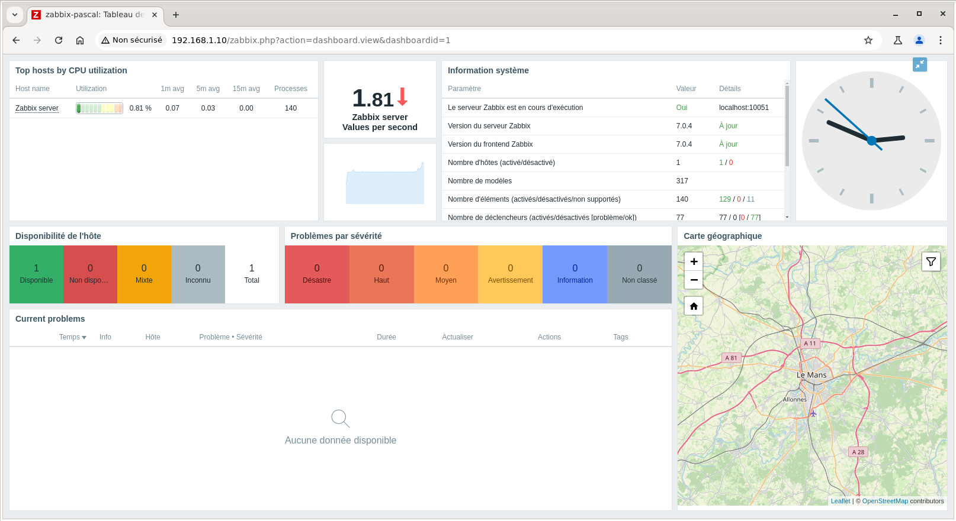The width and height of the screenshot is (956, 521).
Task: Bookmark this page with the star icon
Action: pyautogui.click(x=868, y=40)
